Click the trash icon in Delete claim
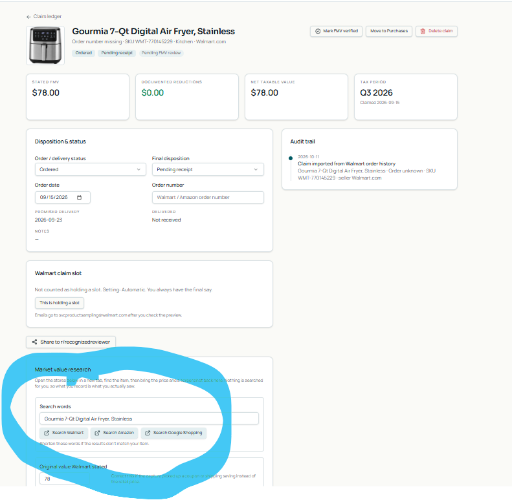The image size is (512, 500). coord(423,31)
